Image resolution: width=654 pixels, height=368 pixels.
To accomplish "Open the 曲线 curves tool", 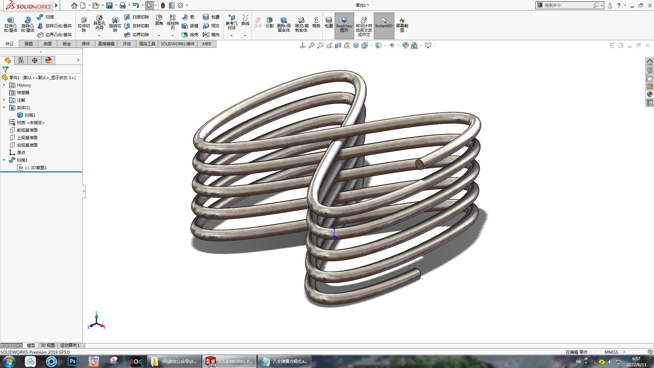I will 245,20.
